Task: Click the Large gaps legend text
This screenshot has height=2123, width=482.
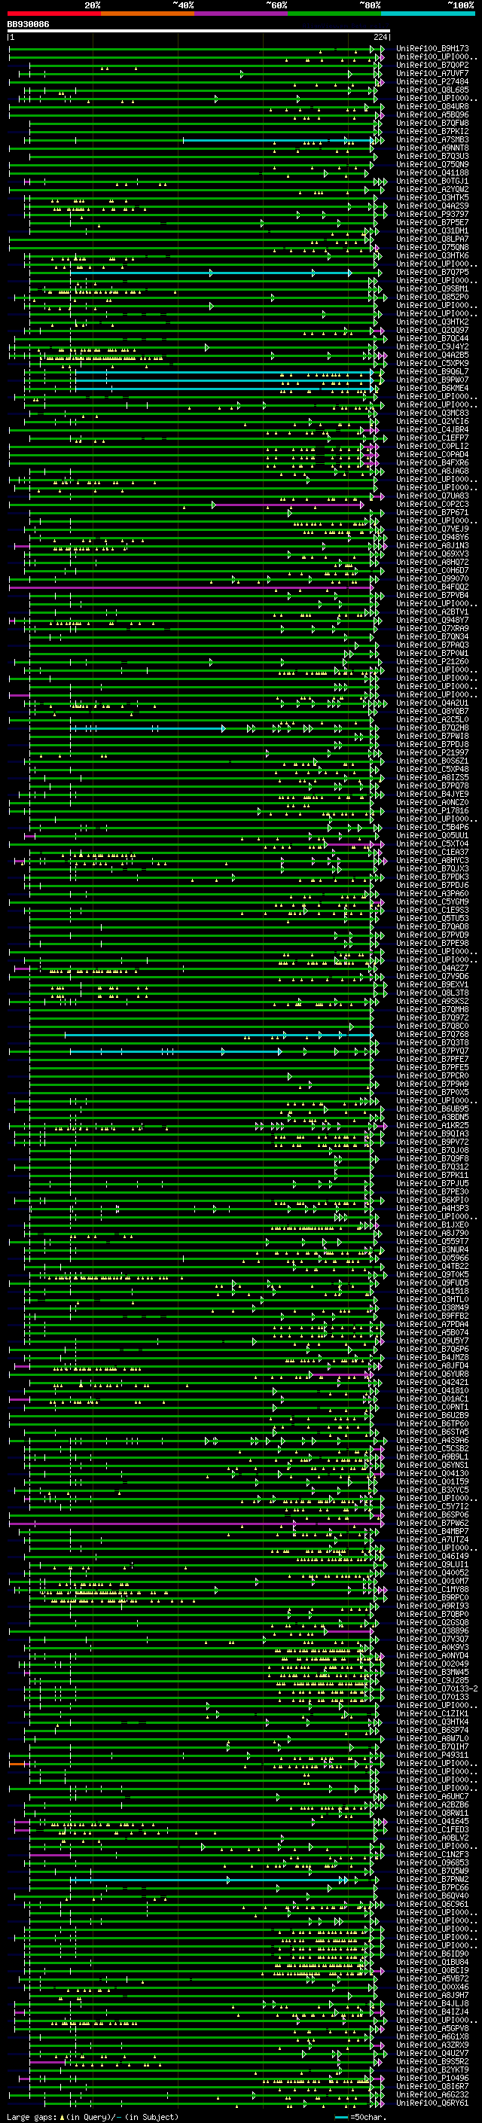Action: pyautogui.click(x=93, y=2117)
